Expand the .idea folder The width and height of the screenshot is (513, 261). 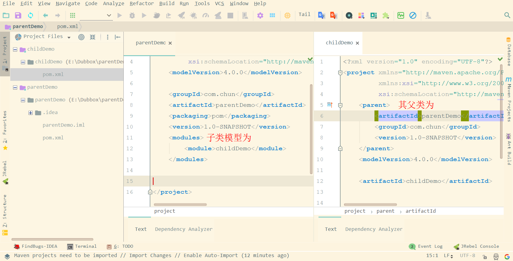point(31,113)
